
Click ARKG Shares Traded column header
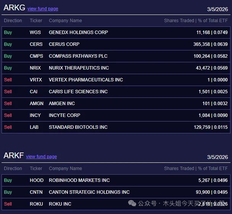(x=196, y=21)
